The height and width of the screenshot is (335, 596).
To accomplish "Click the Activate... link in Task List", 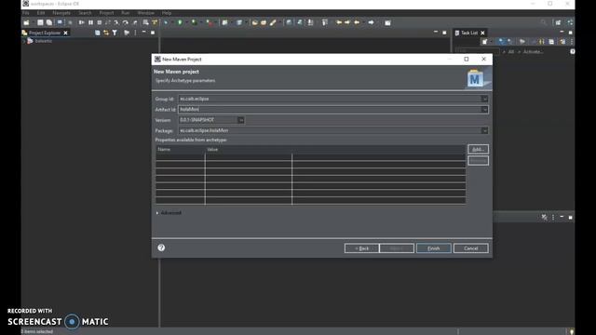I will point(534,52).
